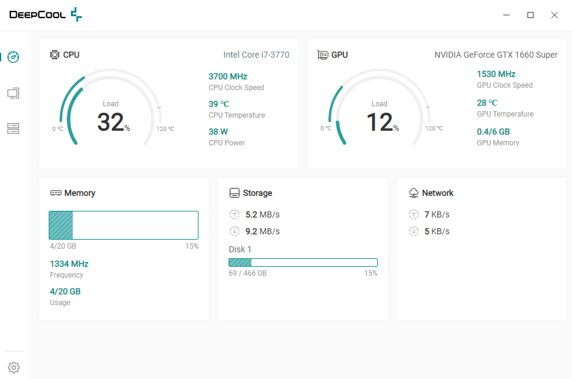The width and height of the screenshot is (572, 379).
Task: Click the CPU Clock Speed label
Action: click(236, 88)
